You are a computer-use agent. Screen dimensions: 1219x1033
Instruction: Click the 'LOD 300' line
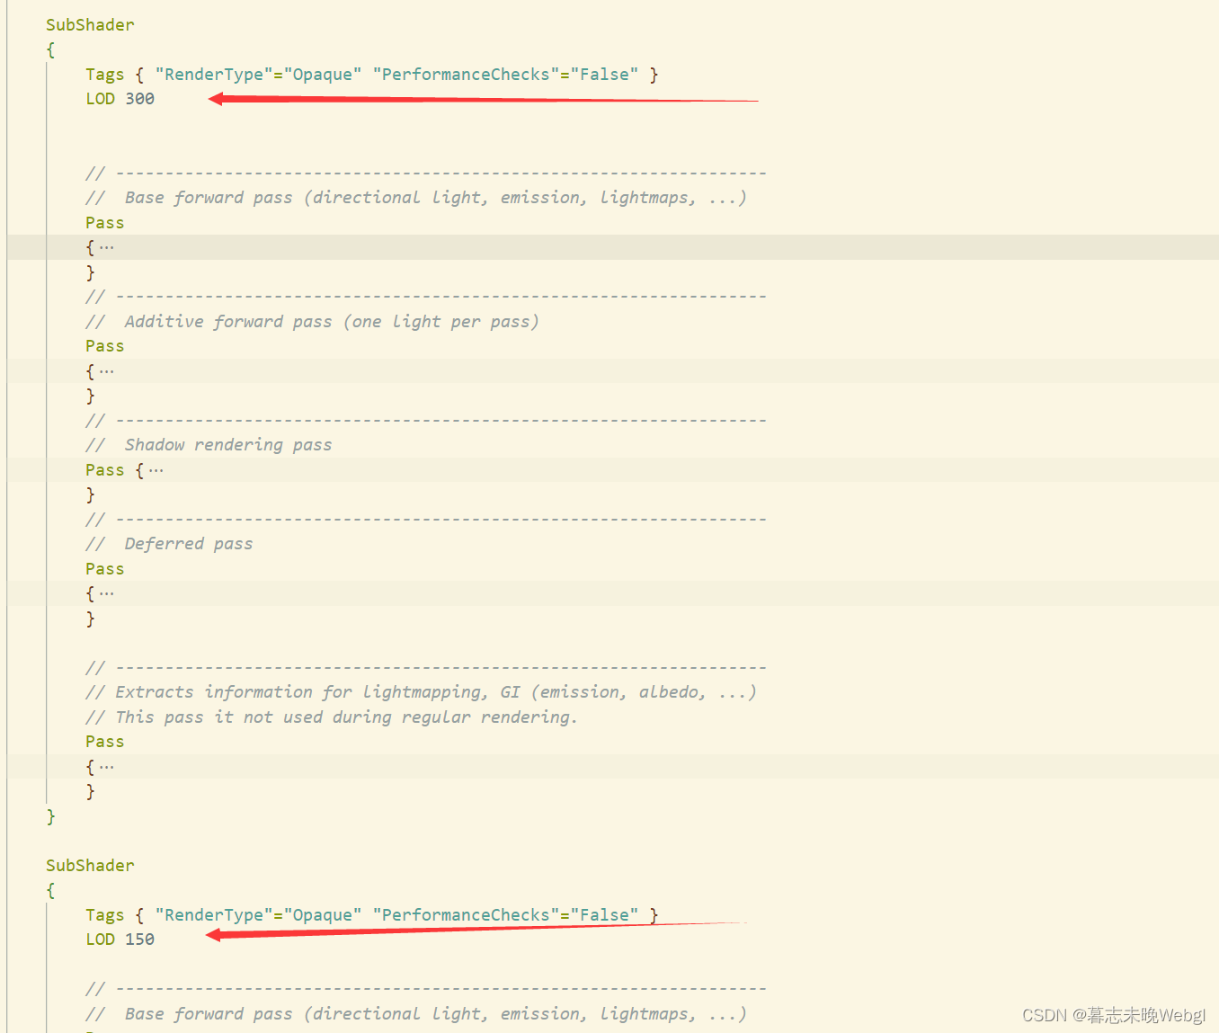120,99
